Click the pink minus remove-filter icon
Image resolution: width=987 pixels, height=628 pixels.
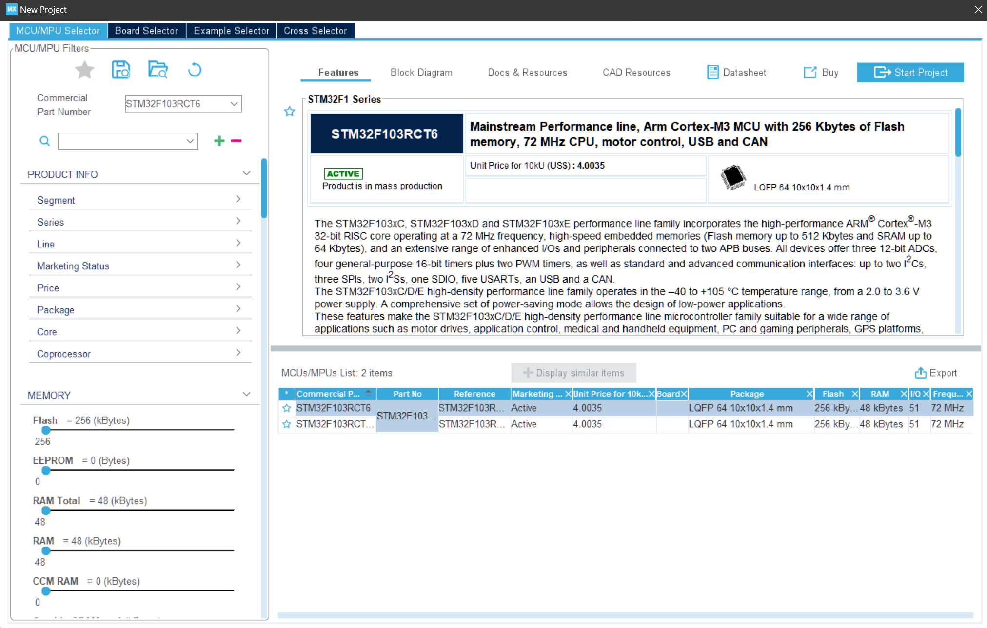(x=237, y=141)
